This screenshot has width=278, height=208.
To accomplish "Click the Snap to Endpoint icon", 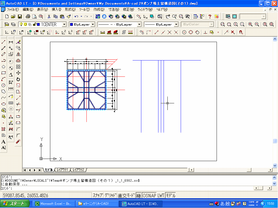I will click(156, 32).
